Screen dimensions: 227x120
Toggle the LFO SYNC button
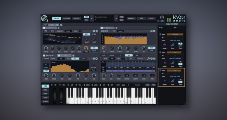click(x=46, y=71)
